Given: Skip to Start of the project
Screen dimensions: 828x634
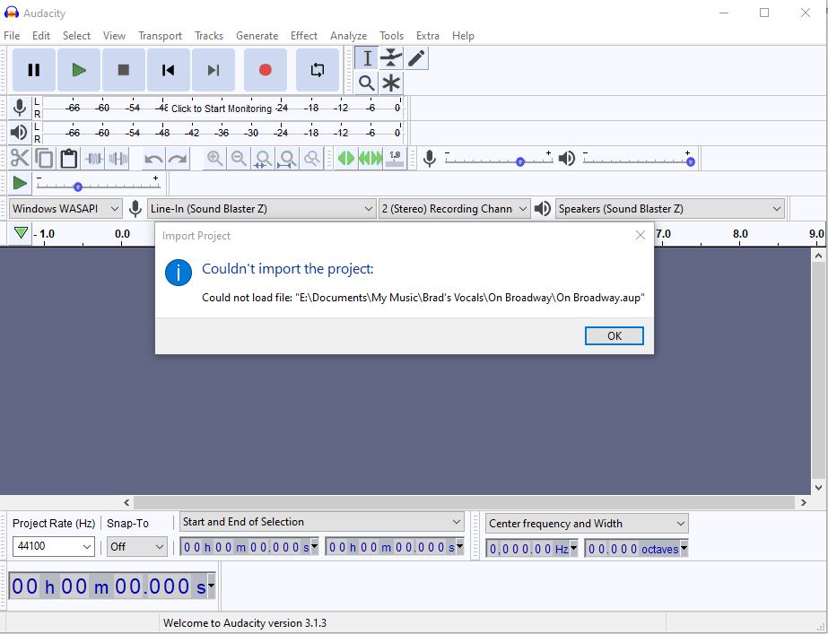Looking at the screenshot, I should click(169, 70).
